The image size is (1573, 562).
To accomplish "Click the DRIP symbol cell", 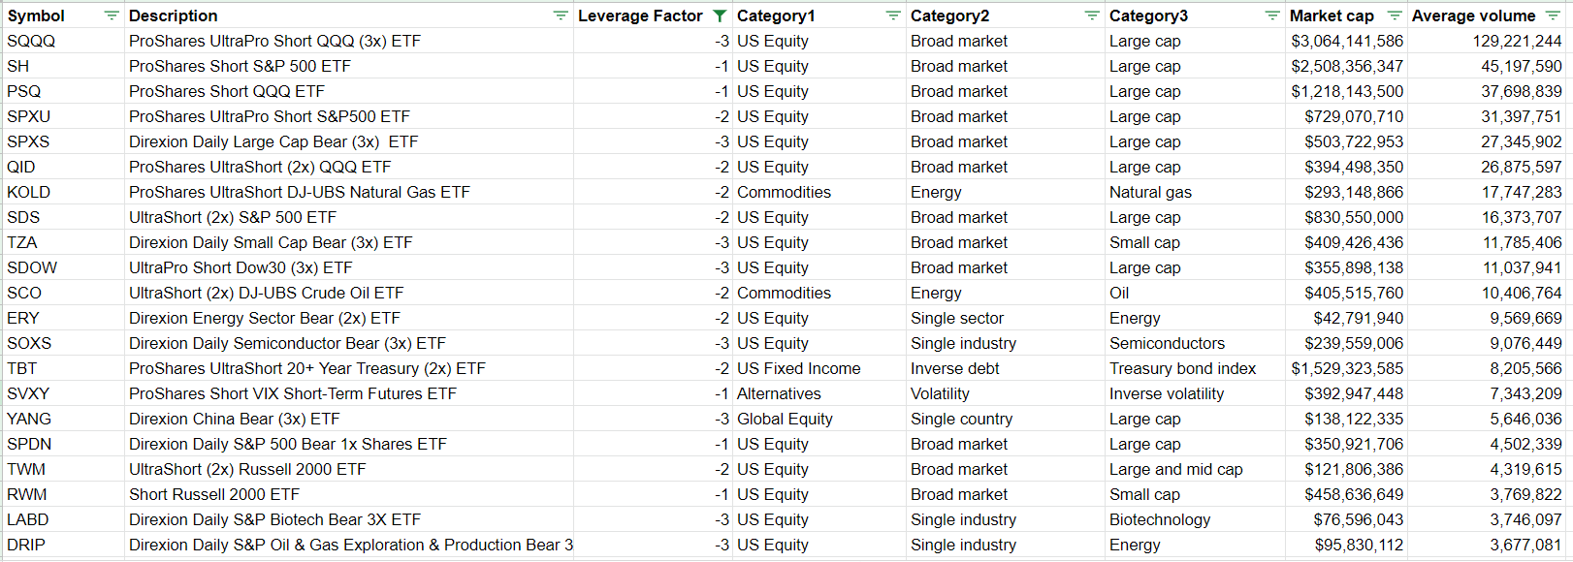I will pos(63,545).
